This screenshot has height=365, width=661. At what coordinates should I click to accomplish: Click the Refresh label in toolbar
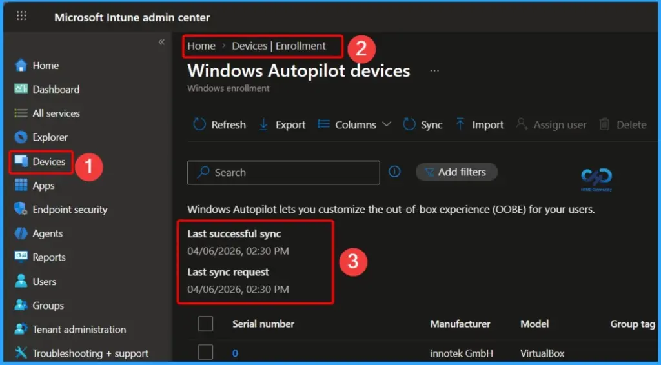tap(229, 125)
